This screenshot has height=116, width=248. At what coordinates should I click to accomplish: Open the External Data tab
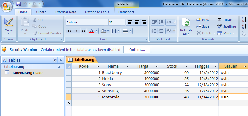66,12
